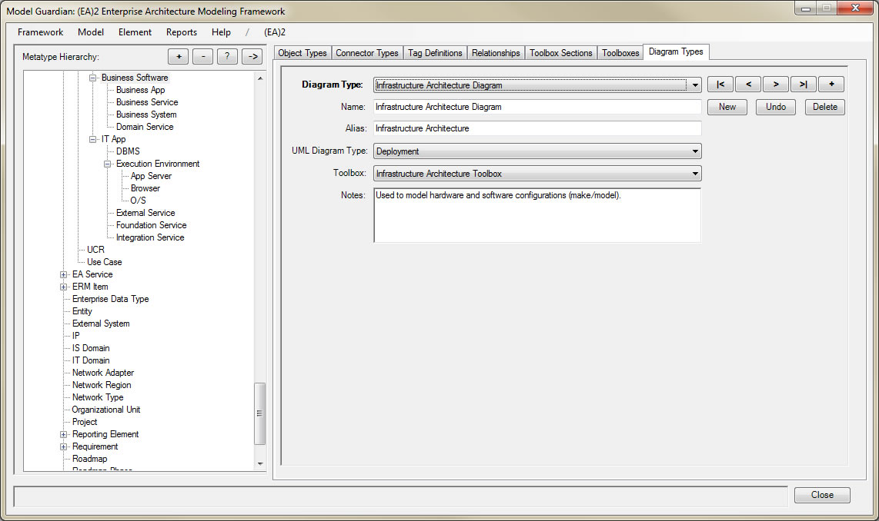Click the '?' button in Metatype Hierarchy
Image resolution: width=879 pixels, height=521 pixels.
click(227, 56)
